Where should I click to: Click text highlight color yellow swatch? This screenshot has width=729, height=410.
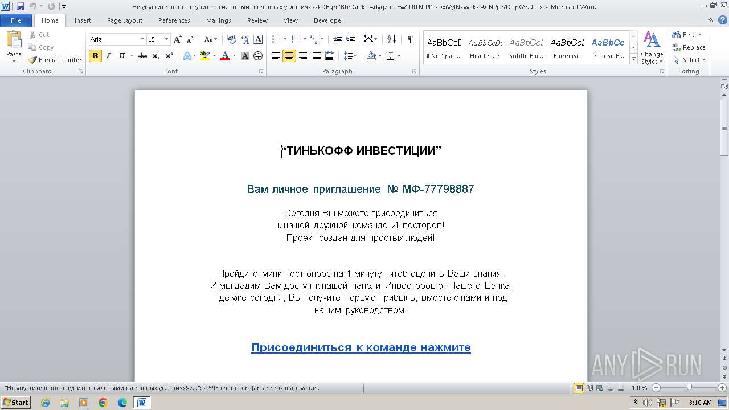[x=204, y=56]
